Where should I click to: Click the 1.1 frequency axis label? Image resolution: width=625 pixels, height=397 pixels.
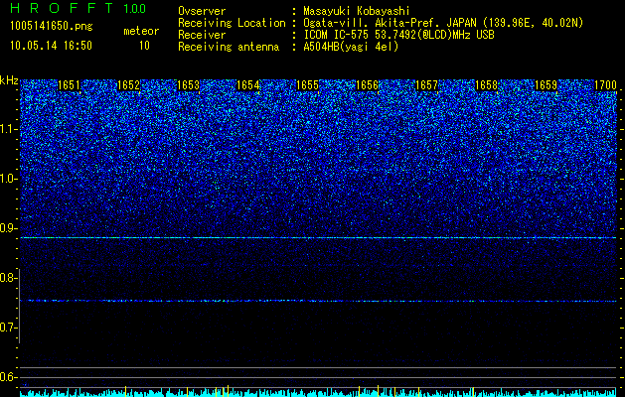point(9,129)
